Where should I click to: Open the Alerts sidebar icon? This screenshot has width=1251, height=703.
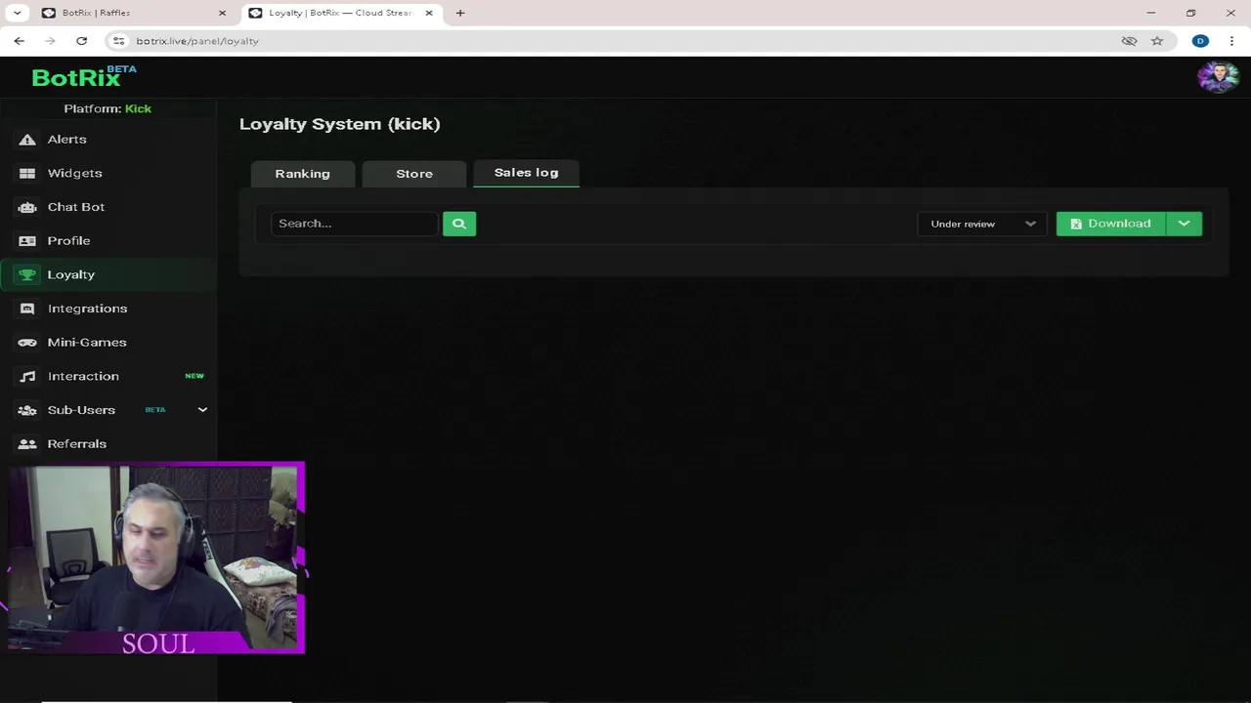click(x=27, y=140)
